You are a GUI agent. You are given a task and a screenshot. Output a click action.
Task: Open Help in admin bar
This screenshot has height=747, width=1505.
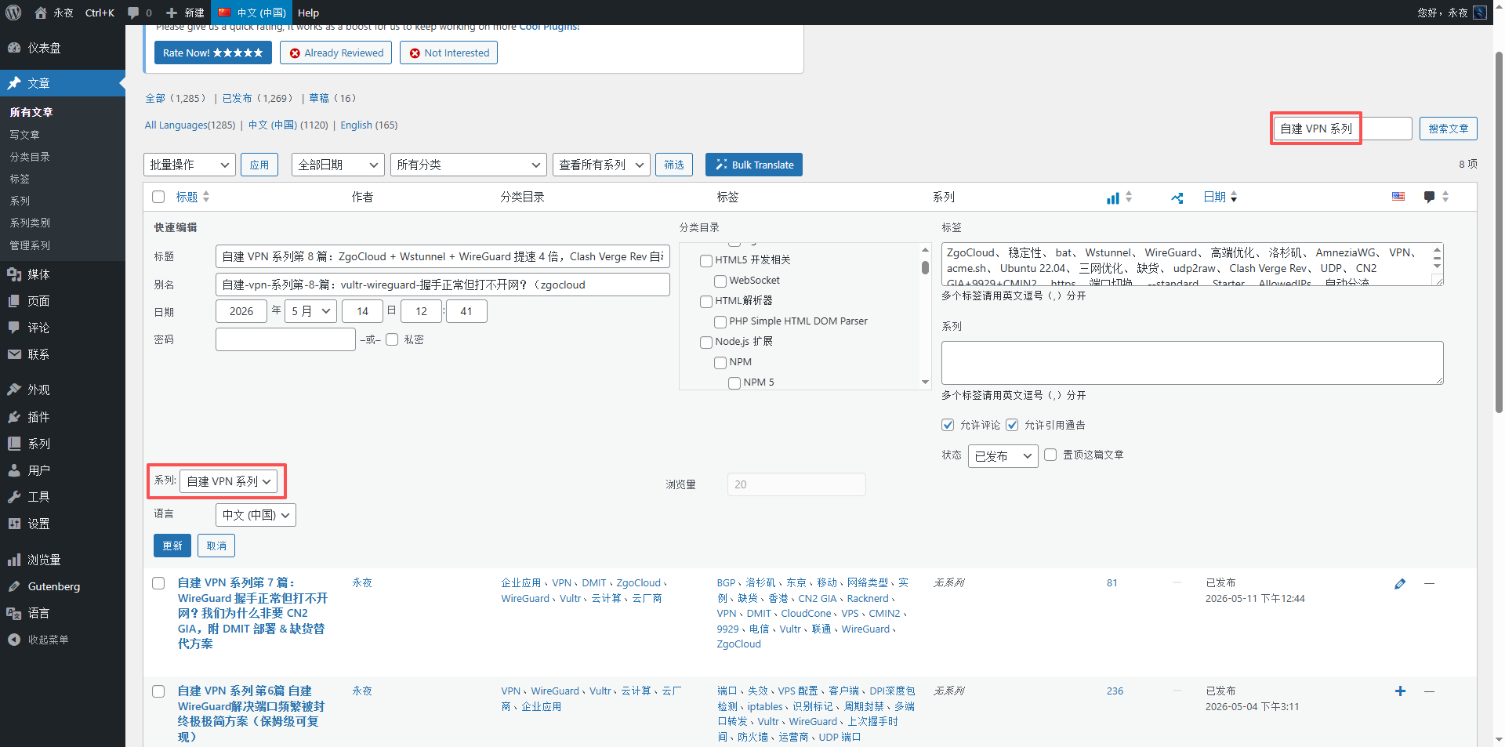point(308,13)
